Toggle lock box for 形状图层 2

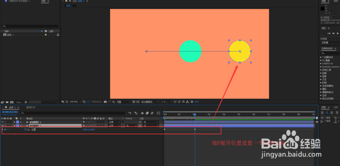(11, 122)
